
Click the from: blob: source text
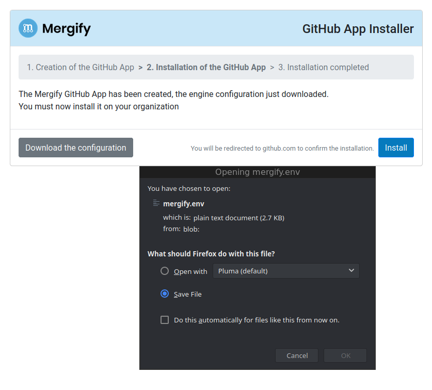[181, 229]
